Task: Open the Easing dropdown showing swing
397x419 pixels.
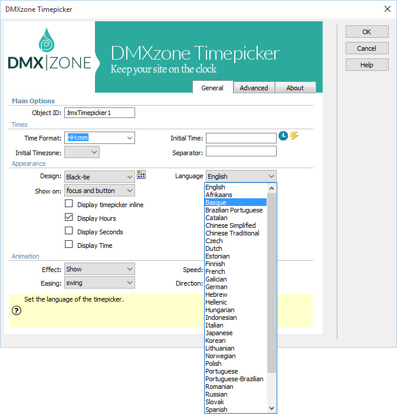Action: coord(100,283)
